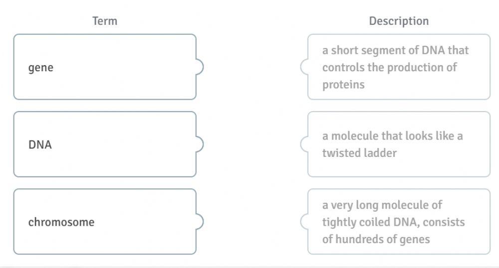Select the "DNA" term box

tap(105, 144)
